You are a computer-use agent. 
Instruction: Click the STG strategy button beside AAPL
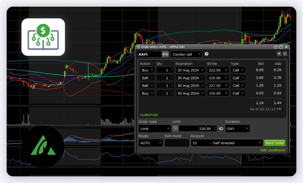click(165, 54)
